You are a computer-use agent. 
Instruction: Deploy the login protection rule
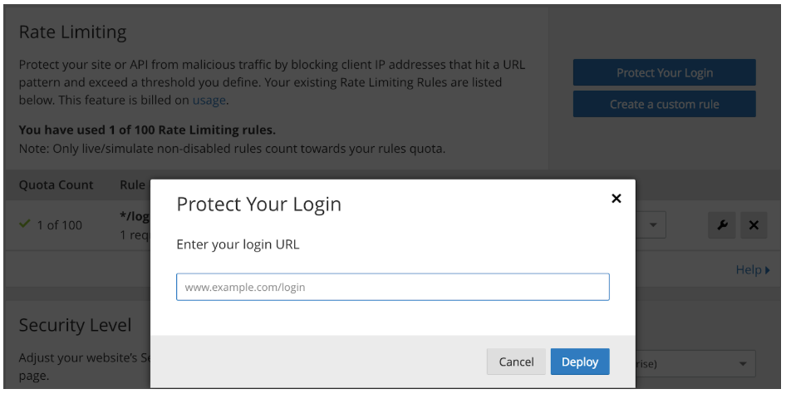(x=579, y=362)
